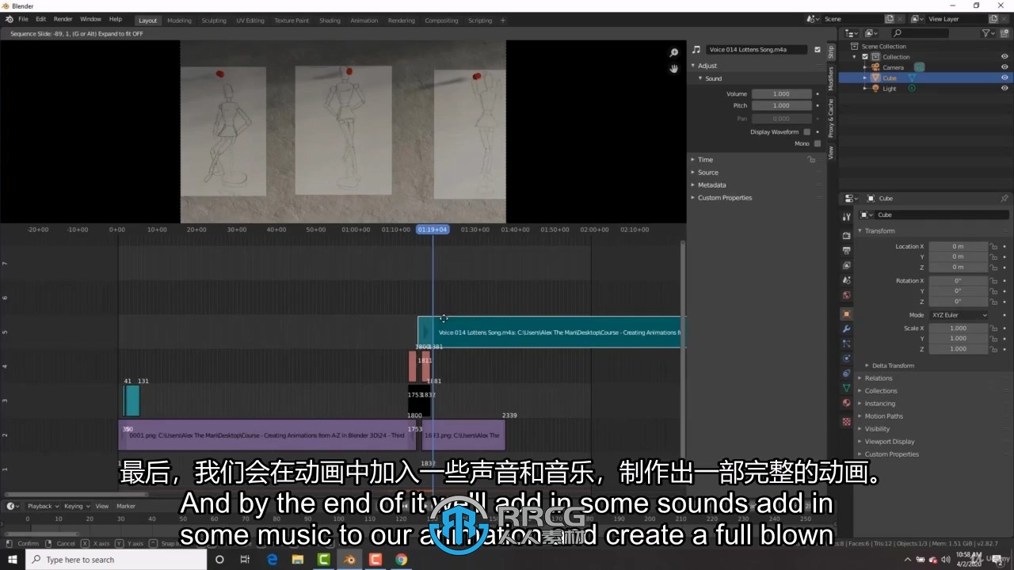Viewport: 1014px width, 570px height.
Task: Enable the Mono checkbox
Action: 817,143
